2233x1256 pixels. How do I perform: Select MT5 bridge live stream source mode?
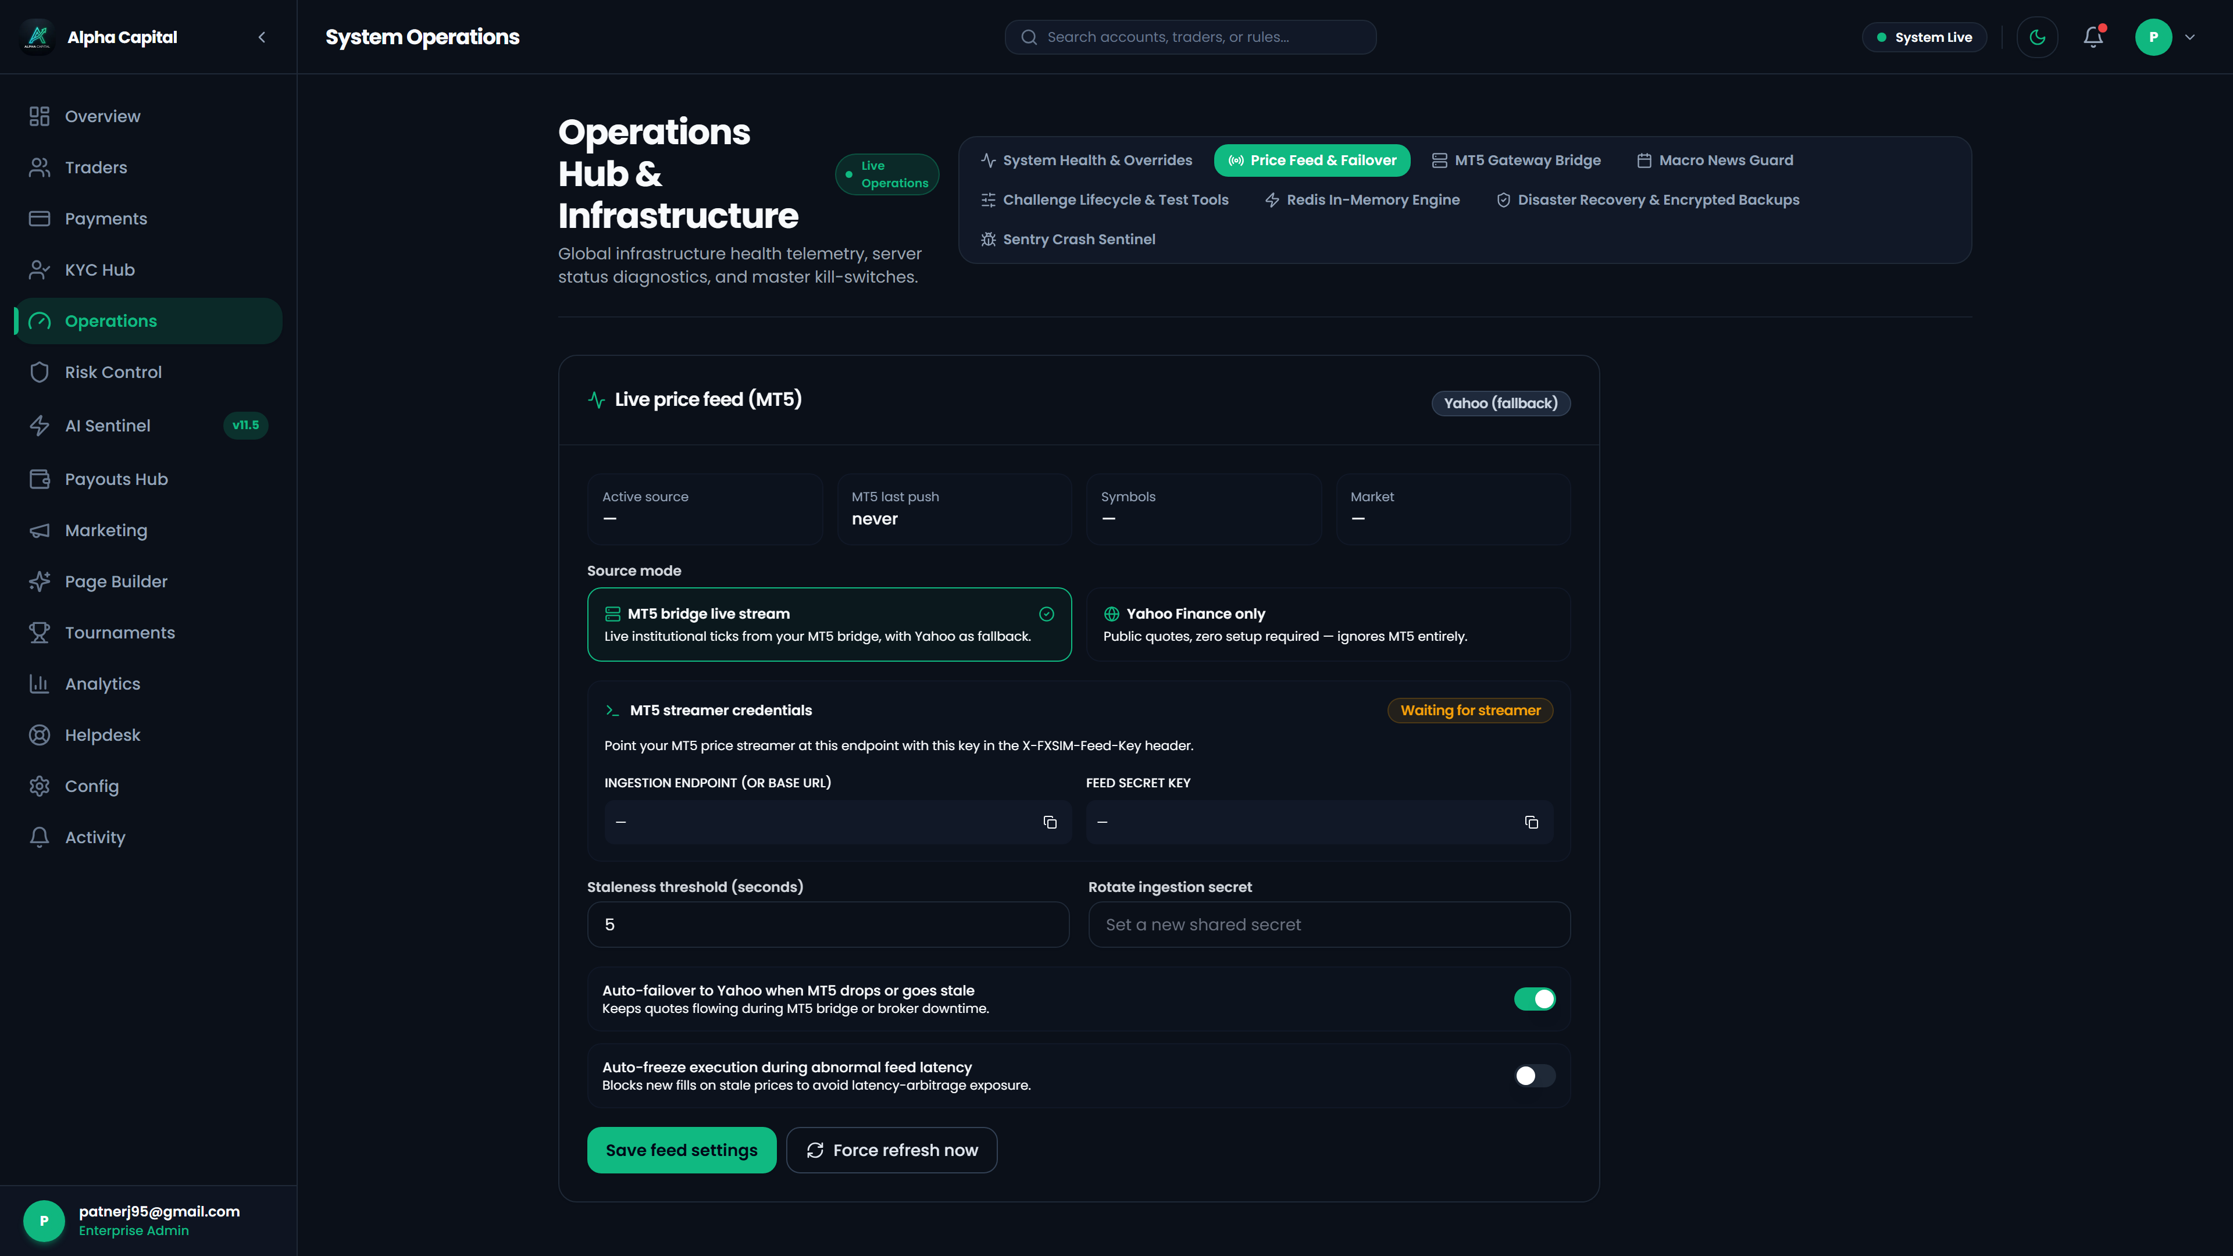coord(830,624)
